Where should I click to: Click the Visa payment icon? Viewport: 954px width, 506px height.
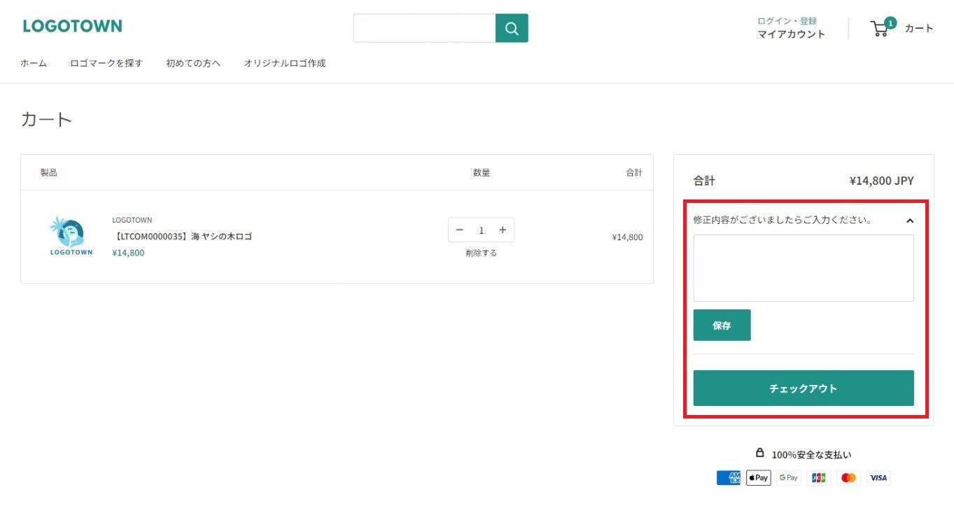pyautogui.click(x=878, y=478)
